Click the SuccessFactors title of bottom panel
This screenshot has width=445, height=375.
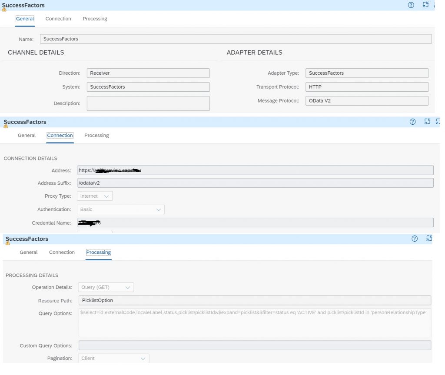pyautogui.click(x=27, y=239)
